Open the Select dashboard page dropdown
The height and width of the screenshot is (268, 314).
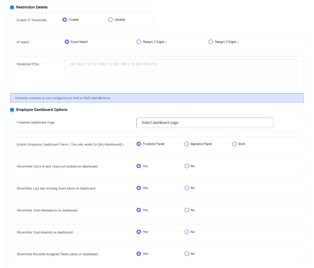[x=205, y=123]
